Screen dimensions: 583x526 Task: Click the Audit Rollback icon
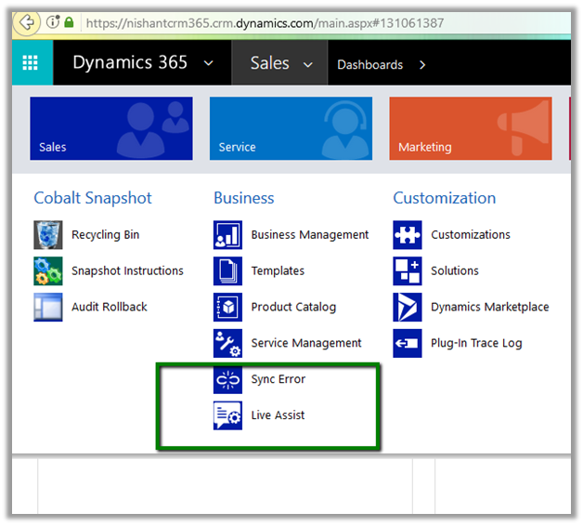48,308
